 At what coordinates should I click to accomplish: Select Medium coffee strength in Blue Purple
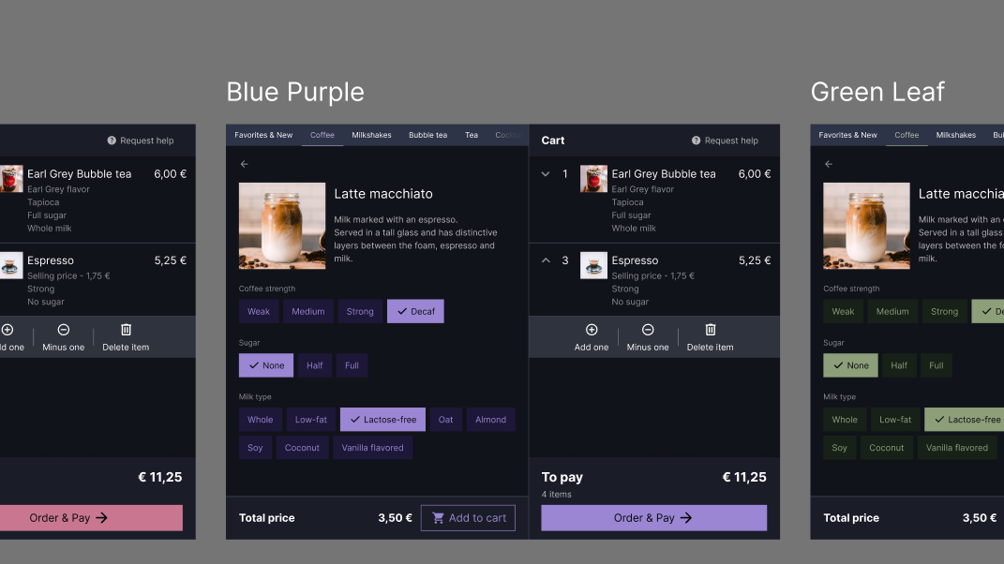coord(308,311)
